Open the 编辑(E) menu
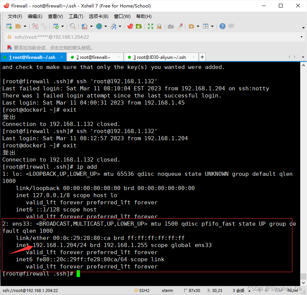 point(35,16)
